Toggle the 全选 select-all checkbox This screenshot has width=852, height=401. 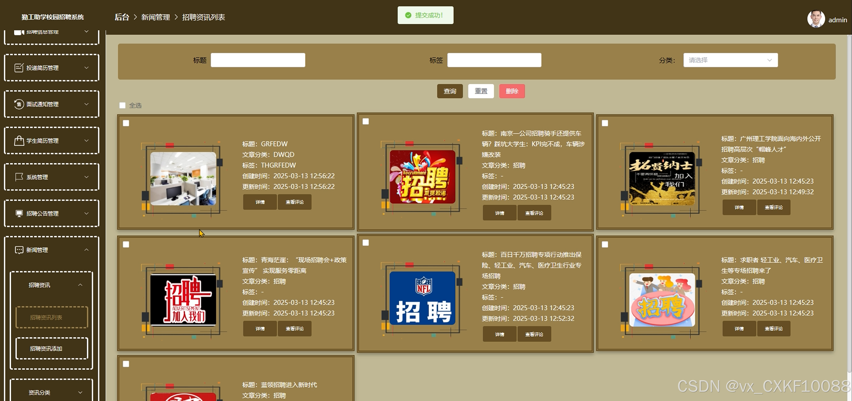123,105
